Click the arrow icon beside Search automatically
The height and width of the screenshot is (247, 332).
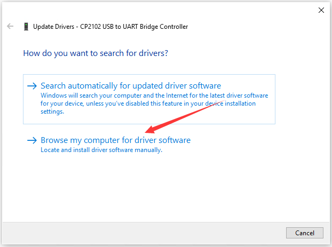(x=32, y=86)
